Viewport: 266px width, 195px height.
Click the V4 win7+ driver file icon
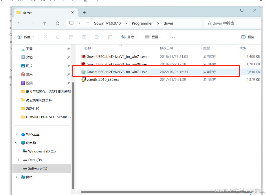pos(83,56)
